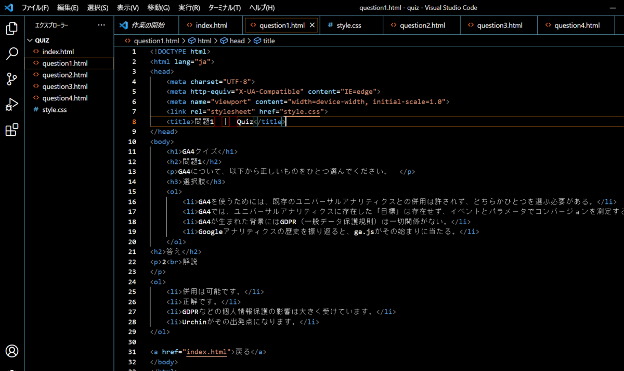
Task: Select question1.html in the explorer tree
Action: [69, 63]
